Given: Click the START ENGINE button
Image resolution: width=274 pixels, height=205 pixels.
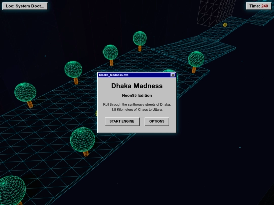Looking at the screenshot, I should [x=122, y=121].
